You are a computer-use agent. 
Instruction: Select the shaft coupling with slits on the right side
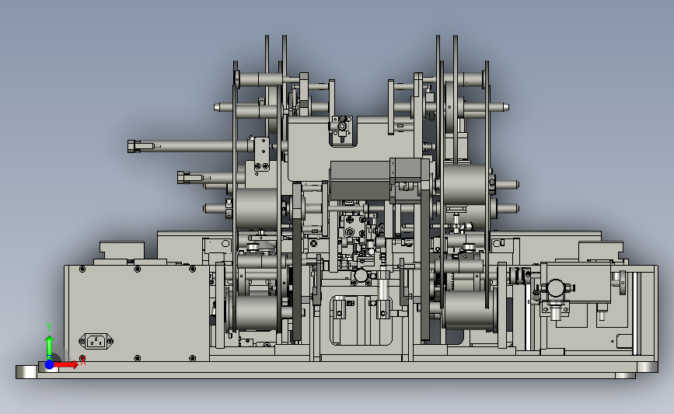click(x=520, y=276)
